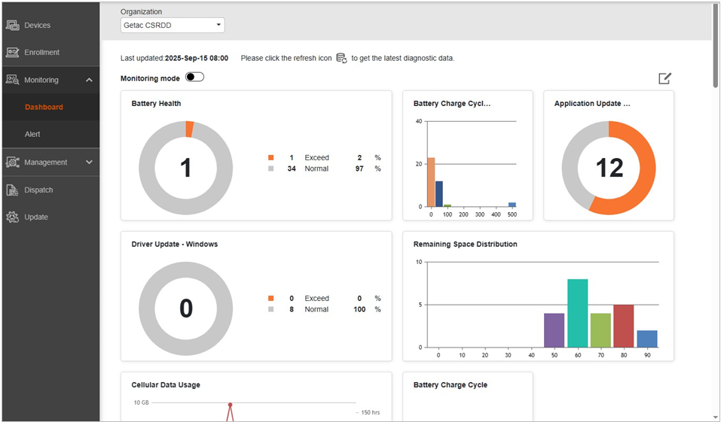721x422 pixels.
Task: Click the Management gear icon
Action: (x=12, y=162)
